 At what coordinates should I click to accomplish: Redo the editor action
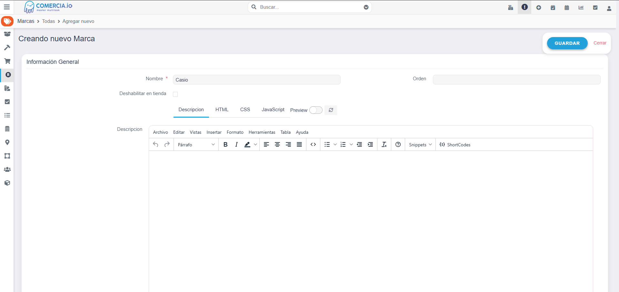point(167,144)
